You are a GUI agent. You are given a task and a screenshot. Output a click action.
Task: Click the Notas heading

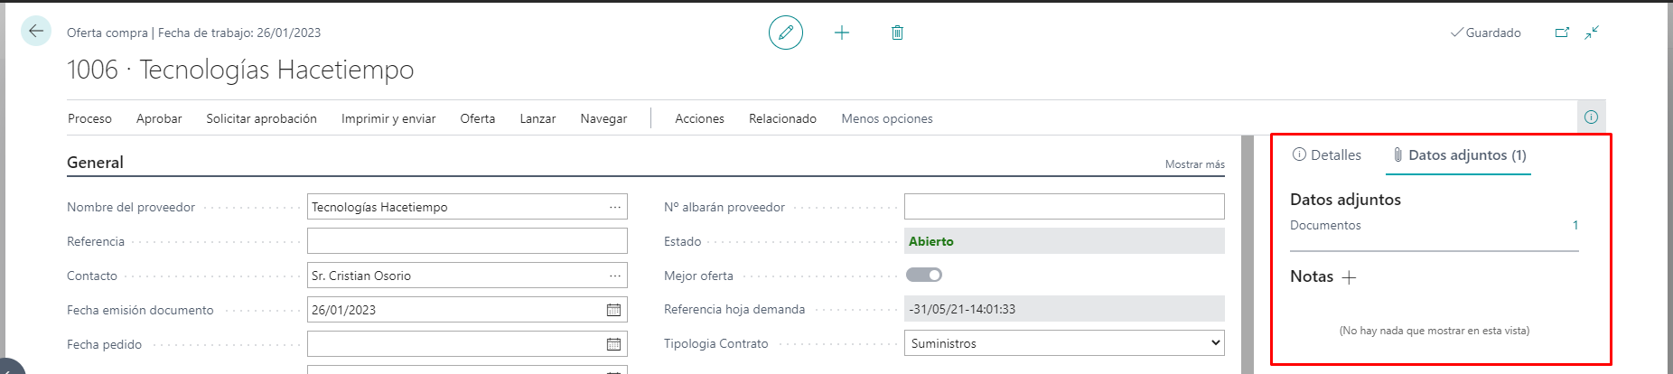pos(1312,276)
